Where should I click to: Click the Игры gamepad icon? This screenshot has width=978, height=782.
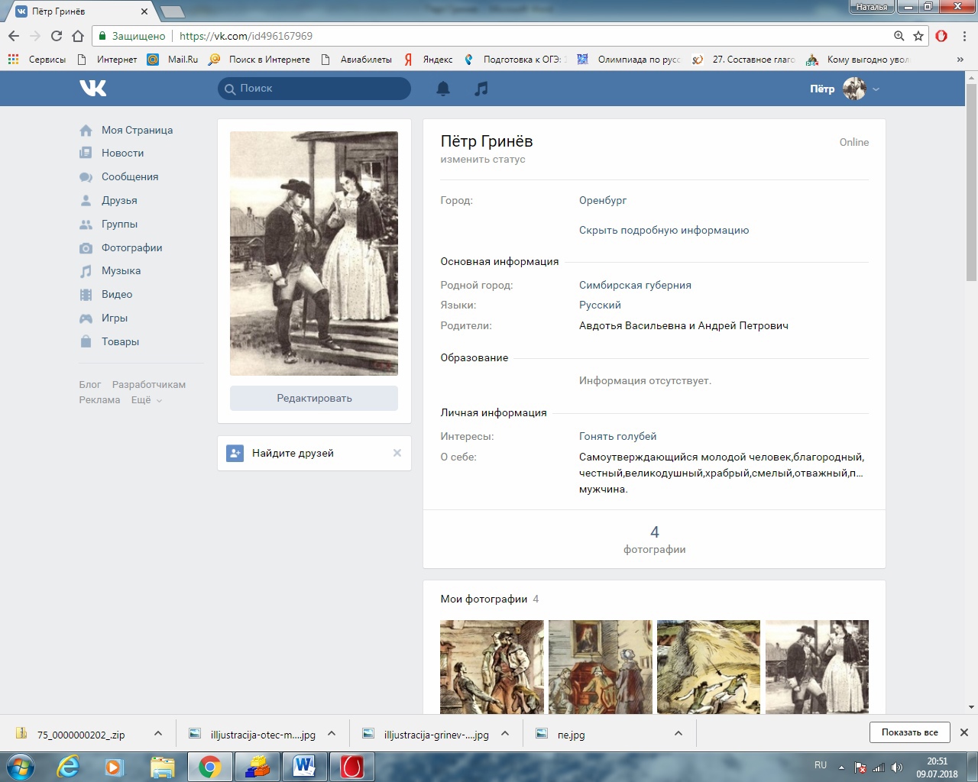click(x=86, y=318)
